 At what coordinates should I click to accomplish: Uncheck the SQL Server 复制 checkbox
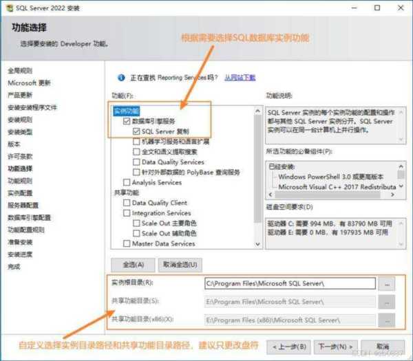click(x=136, y=131)
